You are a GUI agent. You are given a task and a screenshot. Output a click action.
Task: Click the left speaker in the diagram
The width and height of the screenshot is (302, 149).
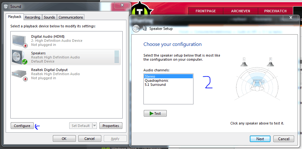(x=244, y=63)
